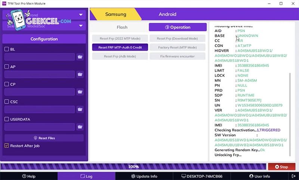Open User Info in bottom bar

(x=259, y=176)
